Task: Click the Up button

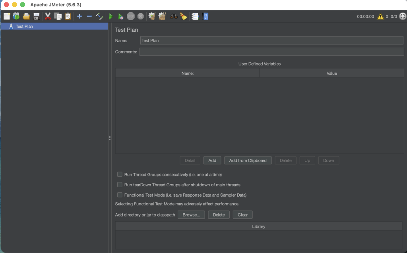Action: pos(307,160)
